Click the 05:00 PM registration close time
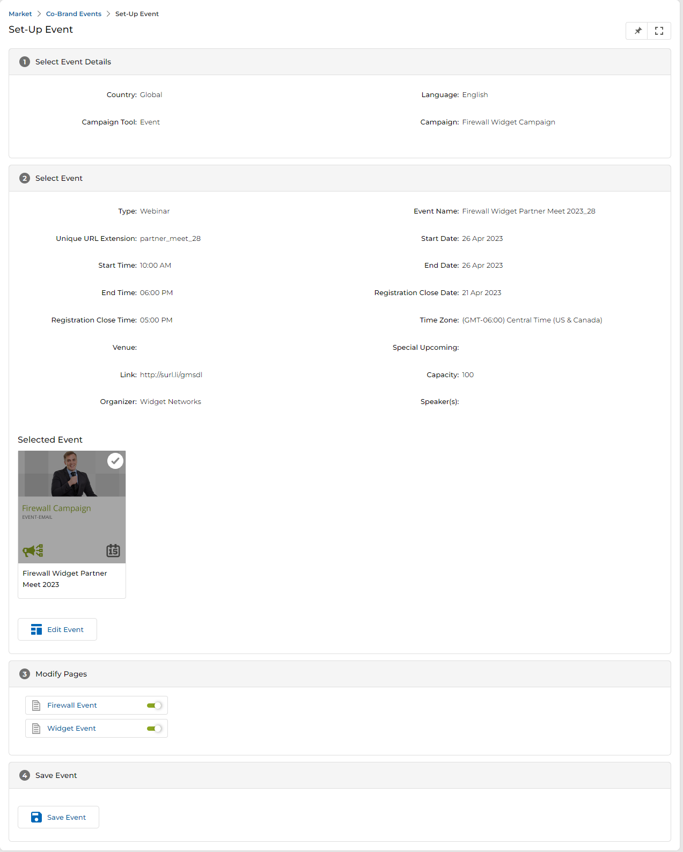Viewport: 683px width, 852px height. point(156,320)
